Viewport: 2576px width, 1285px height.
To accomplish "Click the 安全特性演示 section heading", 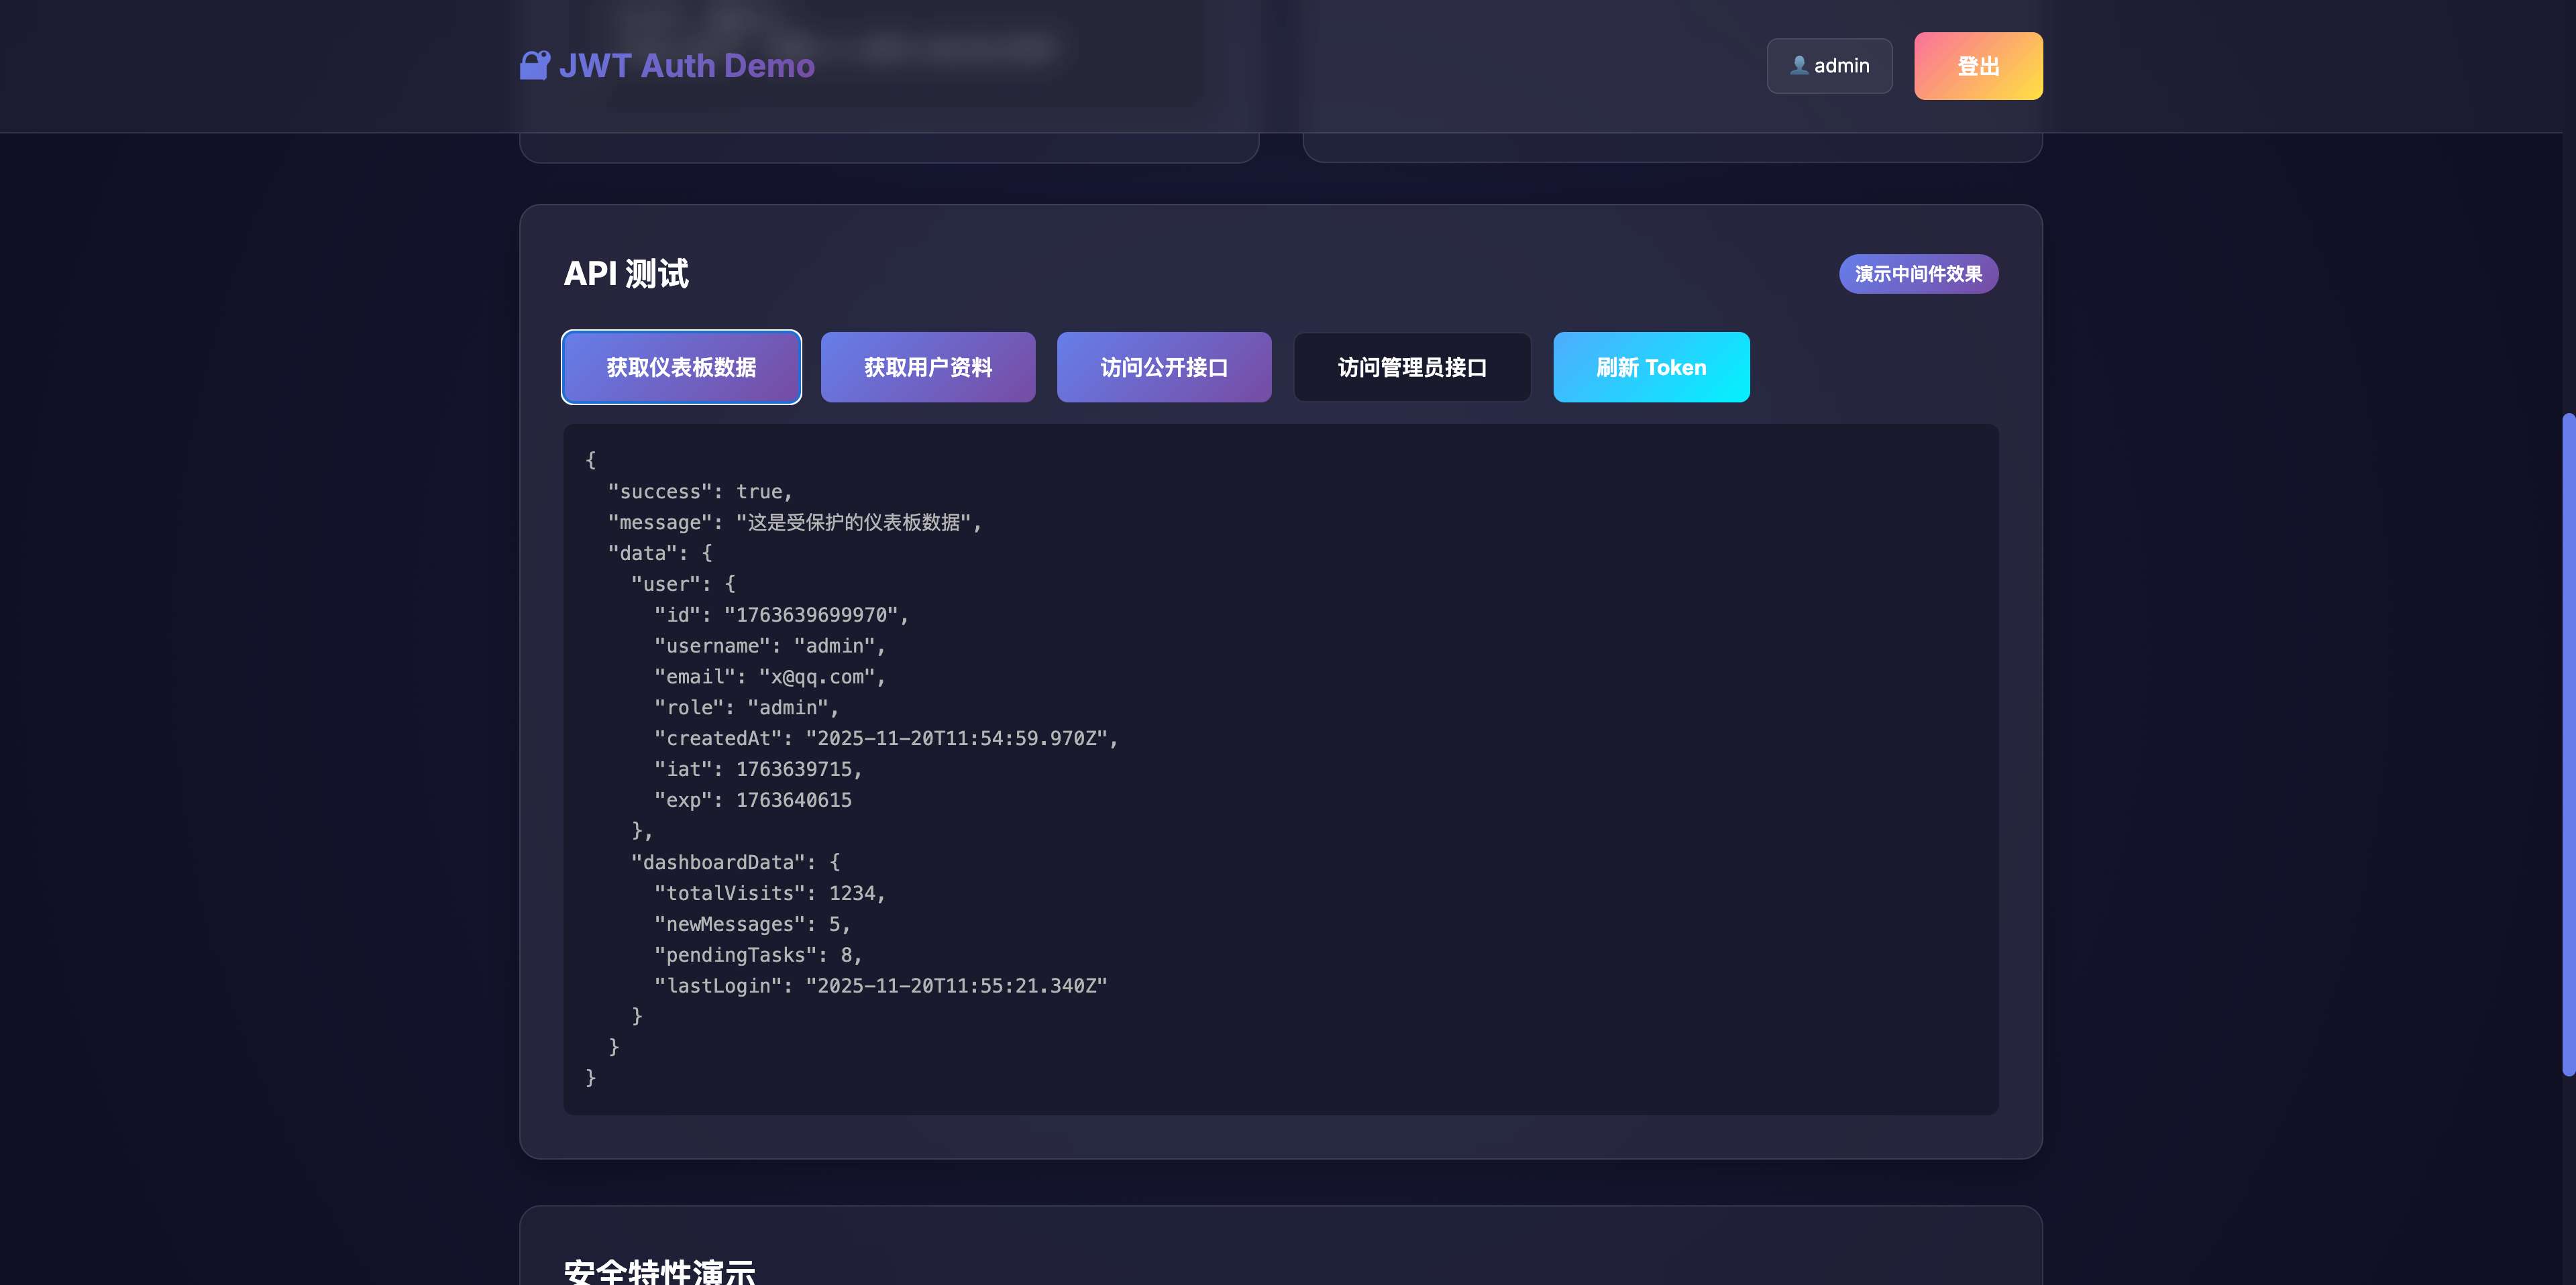I will coord(660,1270).
